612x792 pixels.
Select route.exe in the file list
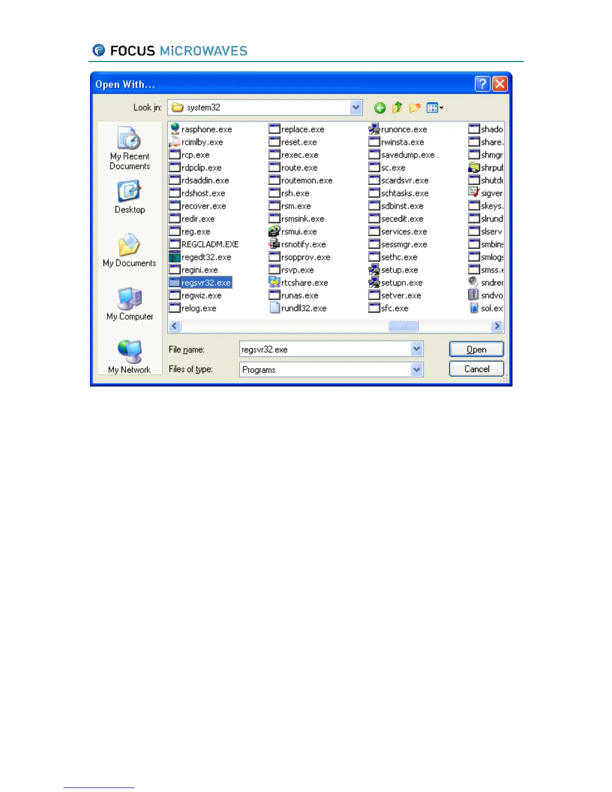293,167
